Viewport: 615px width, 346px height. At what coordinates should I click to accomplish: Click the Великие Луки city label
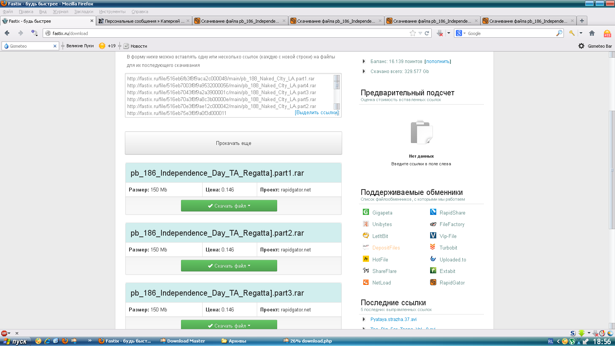point(80,46)
